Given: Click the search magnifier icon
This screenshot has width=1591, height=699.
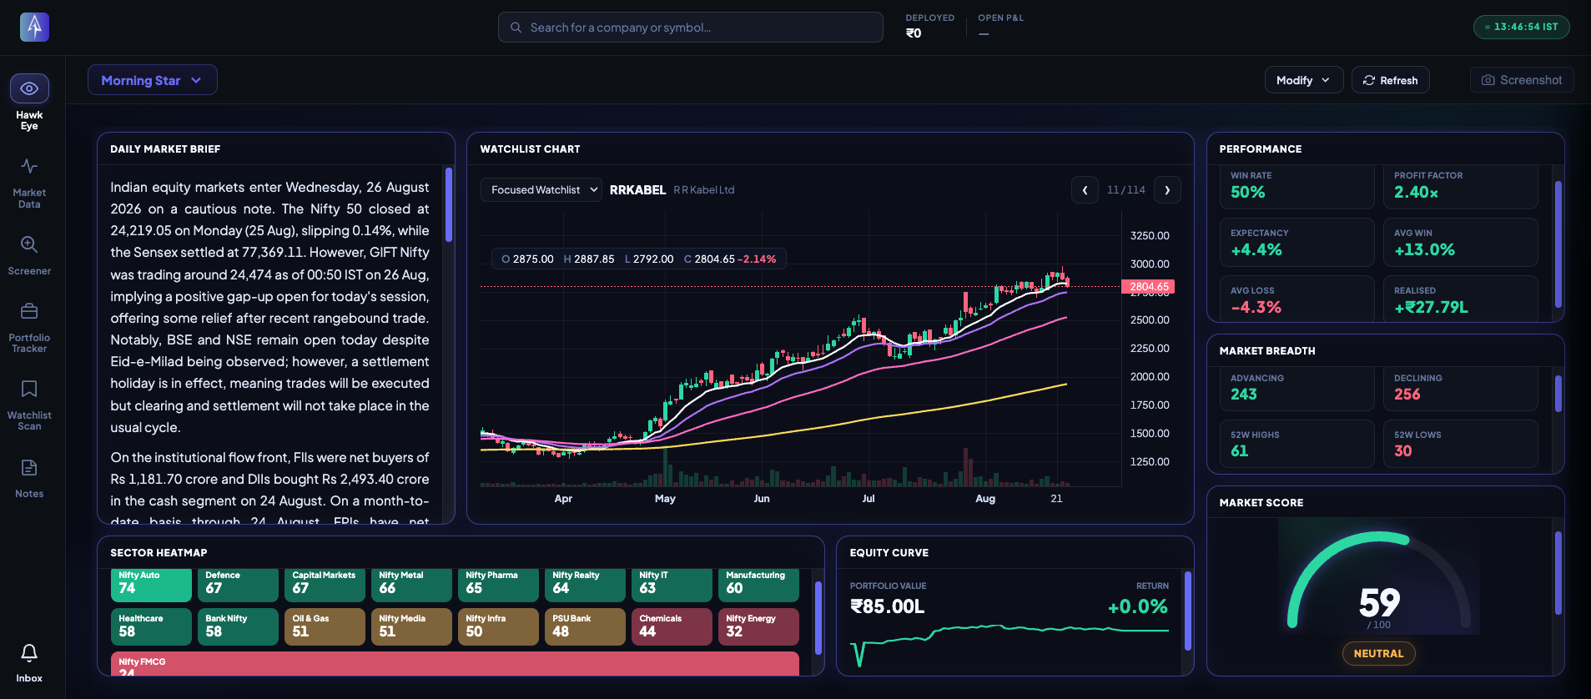Looking at the screenshot, I should [516, 28].
